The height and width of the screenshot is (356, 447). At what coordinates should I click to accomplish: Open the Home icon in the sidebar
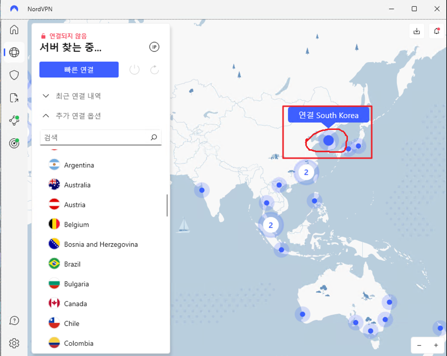point(14,30)
